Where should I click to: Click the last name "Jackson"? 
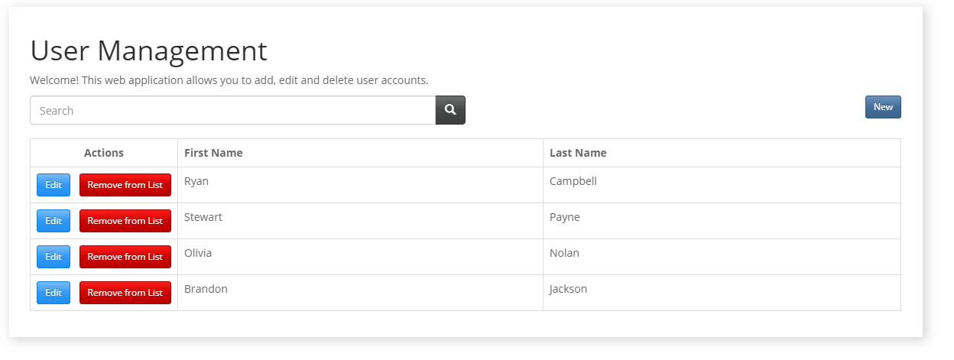569,289
